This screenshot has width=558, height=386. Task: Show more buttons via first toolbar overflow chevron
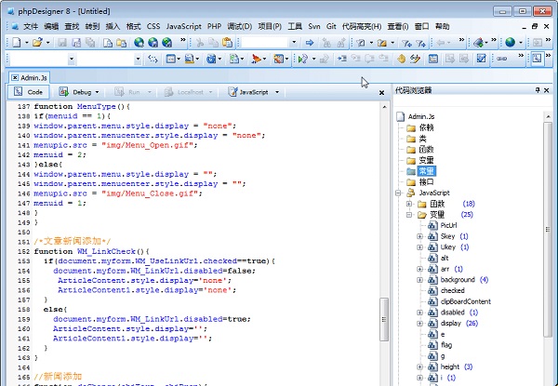(x=183, y=40)
